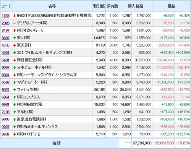Click the up arrow beside 東レ

point(15,38)
